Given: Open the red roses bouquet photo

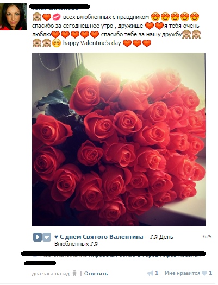Looking at the screenshot, I should [119, 140].
